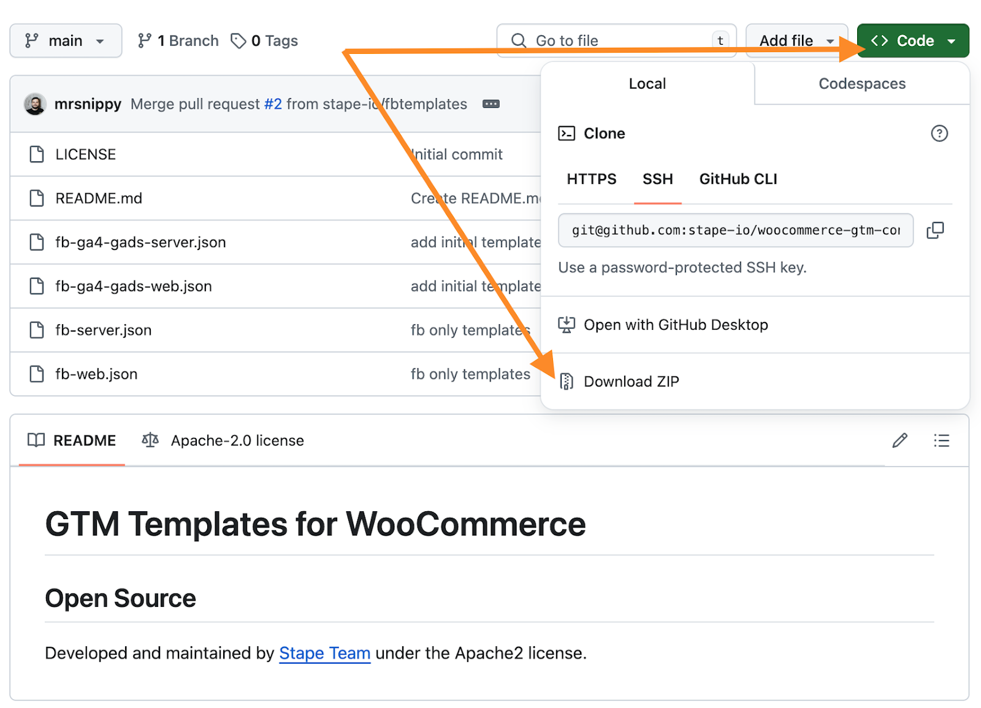
Task: Click the 'GTM Templates for WooCommerce' heading
Action: point(316,524)
